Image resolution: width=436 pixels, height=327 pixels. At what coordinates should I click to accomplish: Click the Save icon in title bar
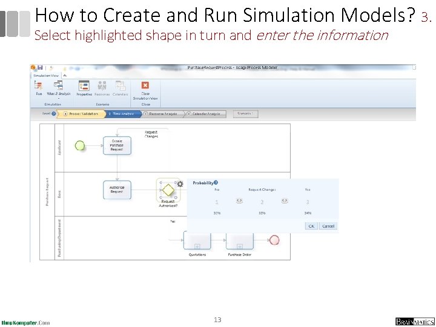click(40, 68)
